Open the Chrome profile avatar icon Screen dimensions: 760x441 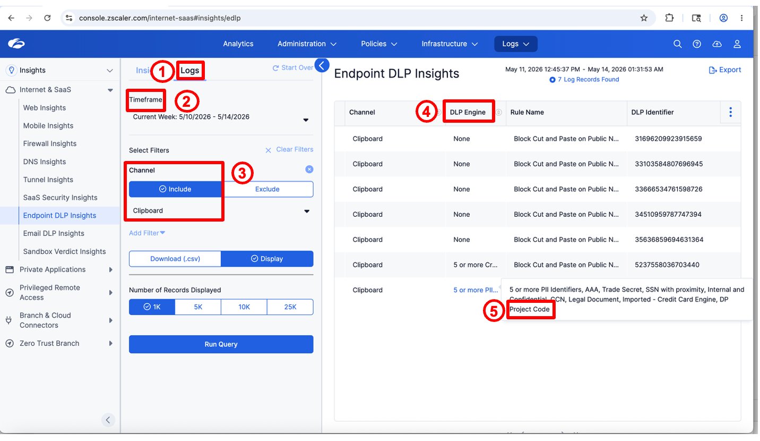pos(723,18)
